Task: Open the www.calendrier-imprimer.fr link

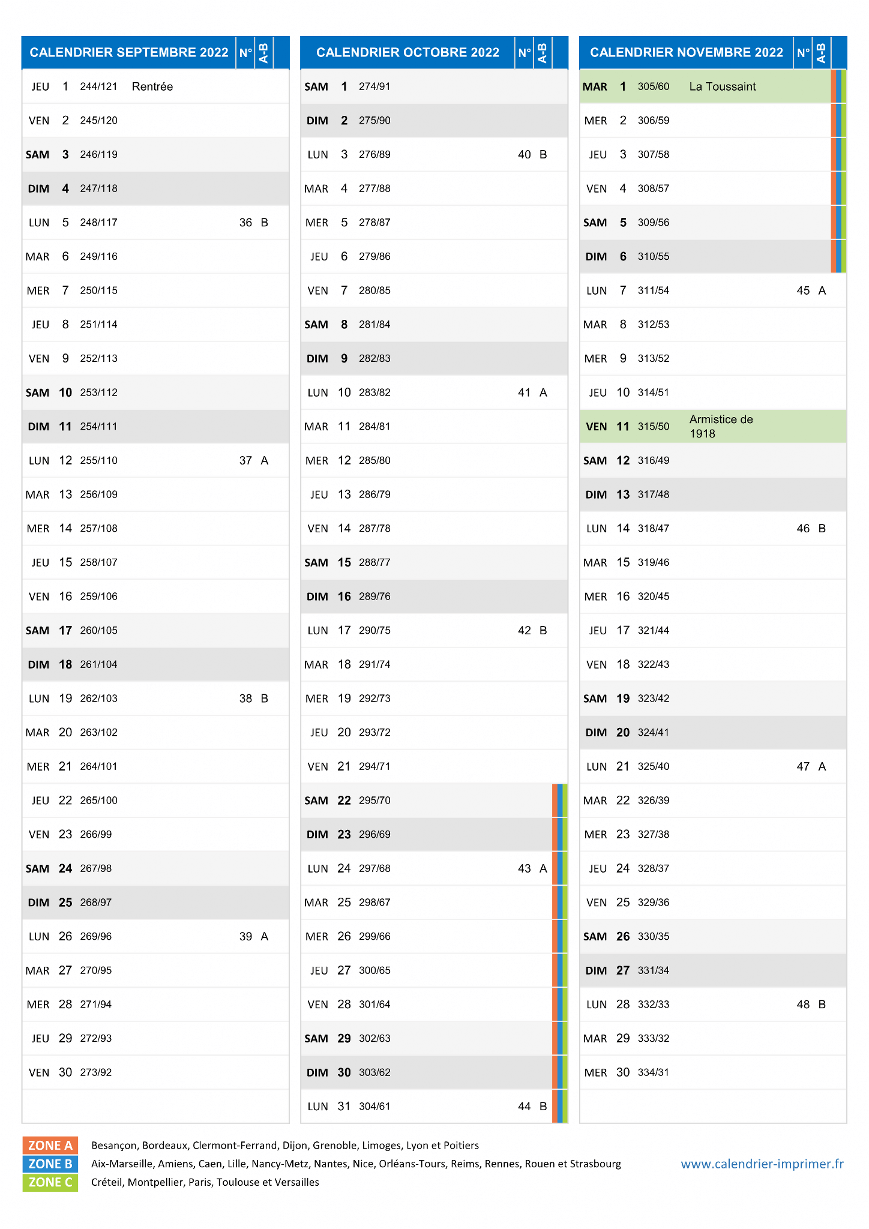Action: coord(762,1164)
